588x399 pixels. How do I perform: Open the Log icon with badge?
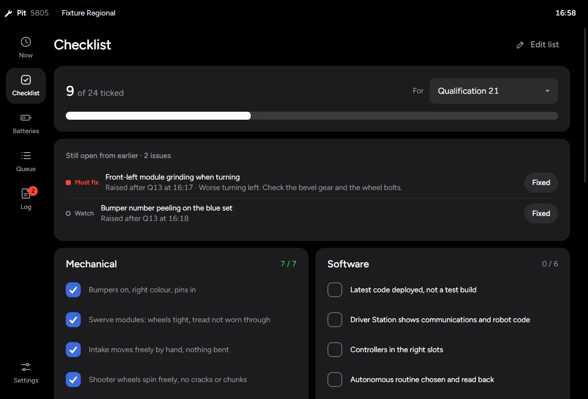point(26,194)
